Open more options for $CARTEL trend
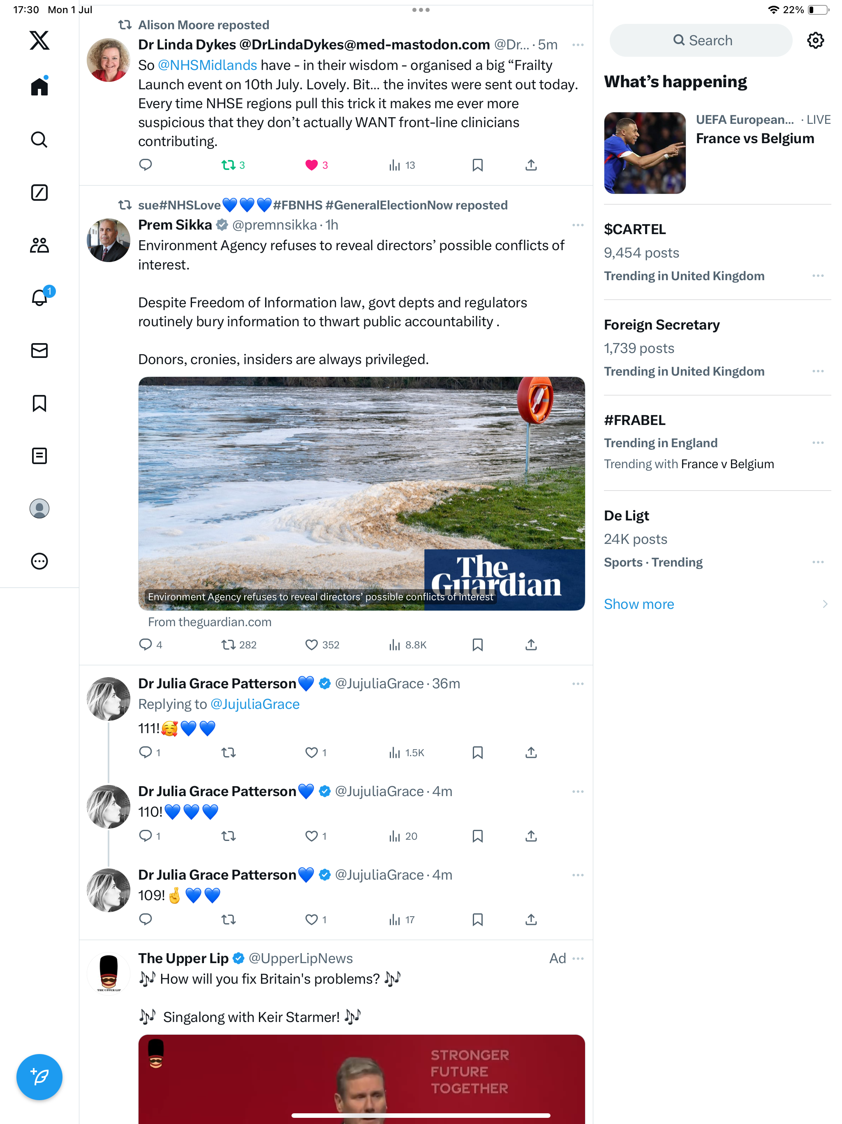The image size is (842, 1124). (x=818, y=276)
